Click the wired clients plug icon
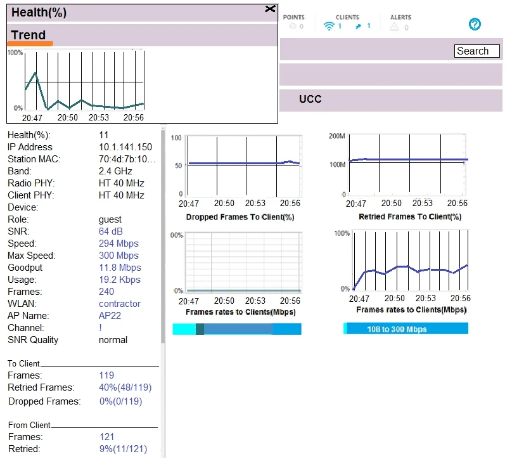505x461 pixels. tap(358, 27)
